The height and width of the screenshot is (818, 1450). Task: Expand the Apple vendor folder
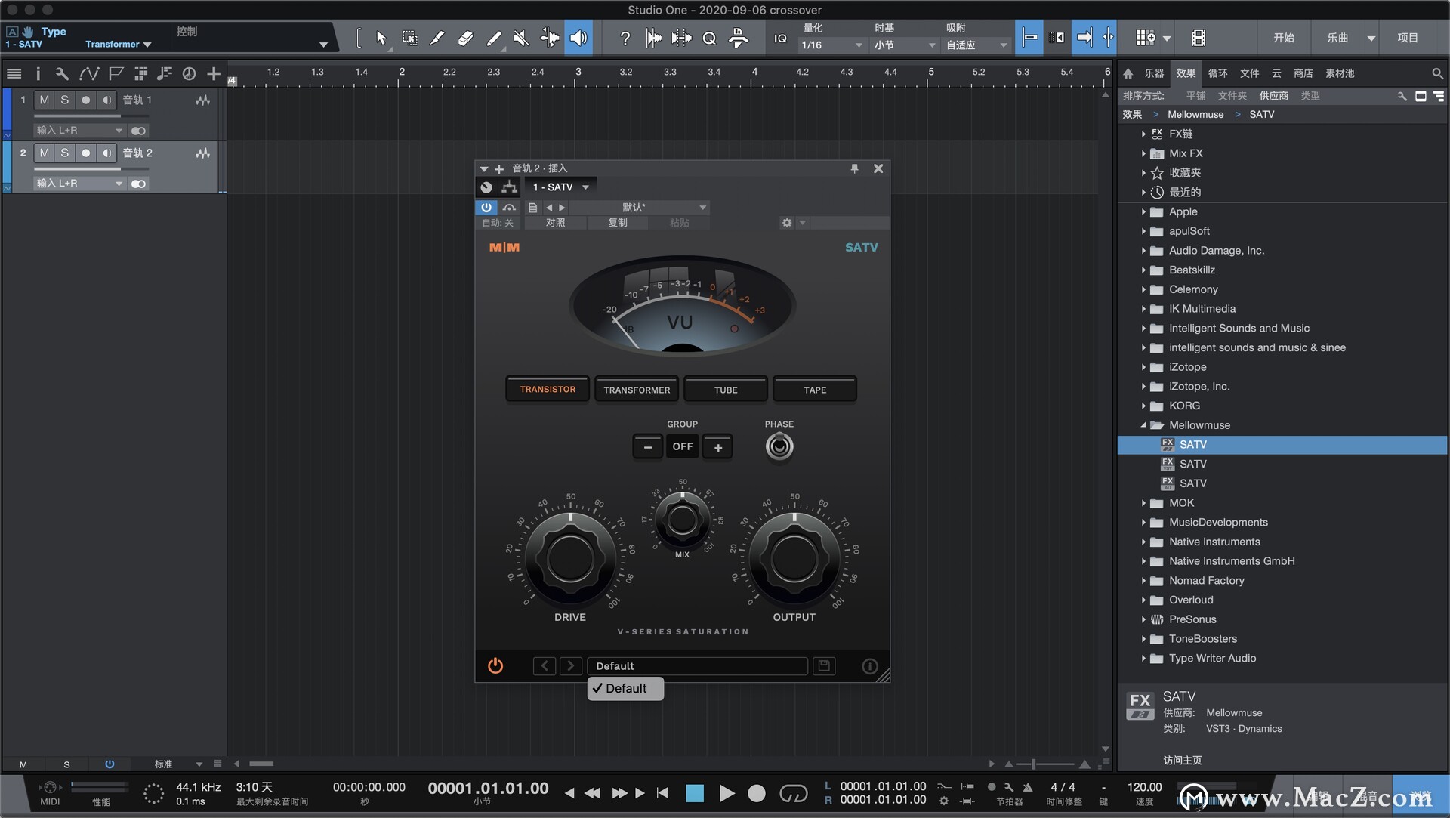[1143, 212]
